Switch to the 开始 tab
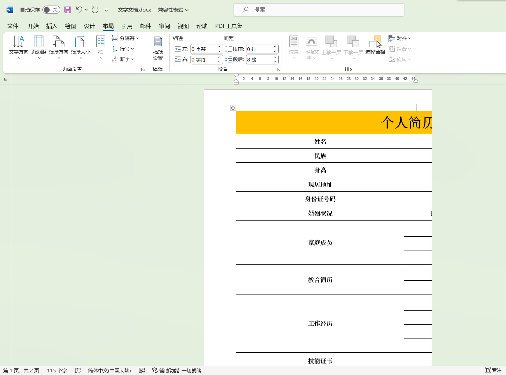The width and height of the screenshot is (506, 375). click(33, 26)
